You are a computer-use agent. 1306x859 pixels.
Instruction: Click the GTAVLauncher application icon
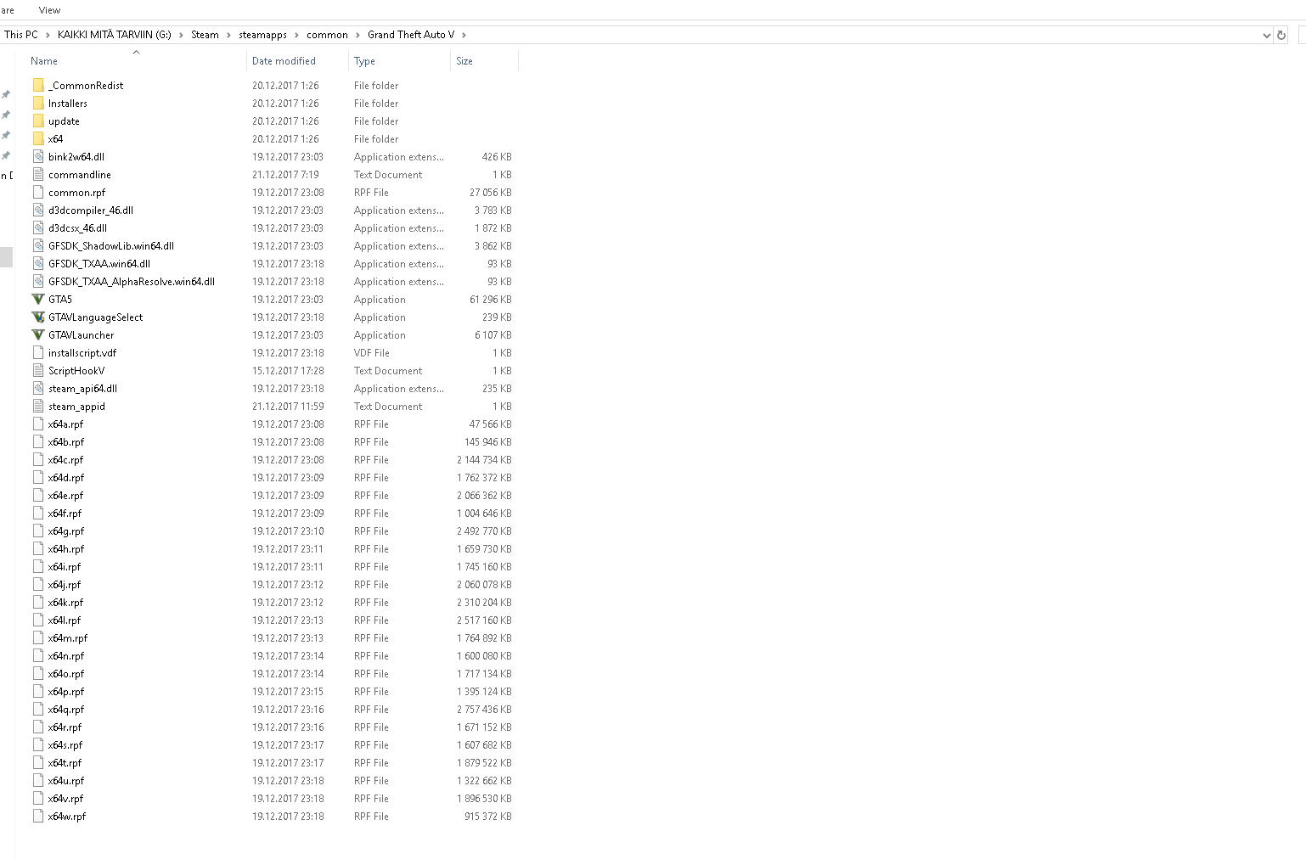pyautogui.click(x=38, y=335)
